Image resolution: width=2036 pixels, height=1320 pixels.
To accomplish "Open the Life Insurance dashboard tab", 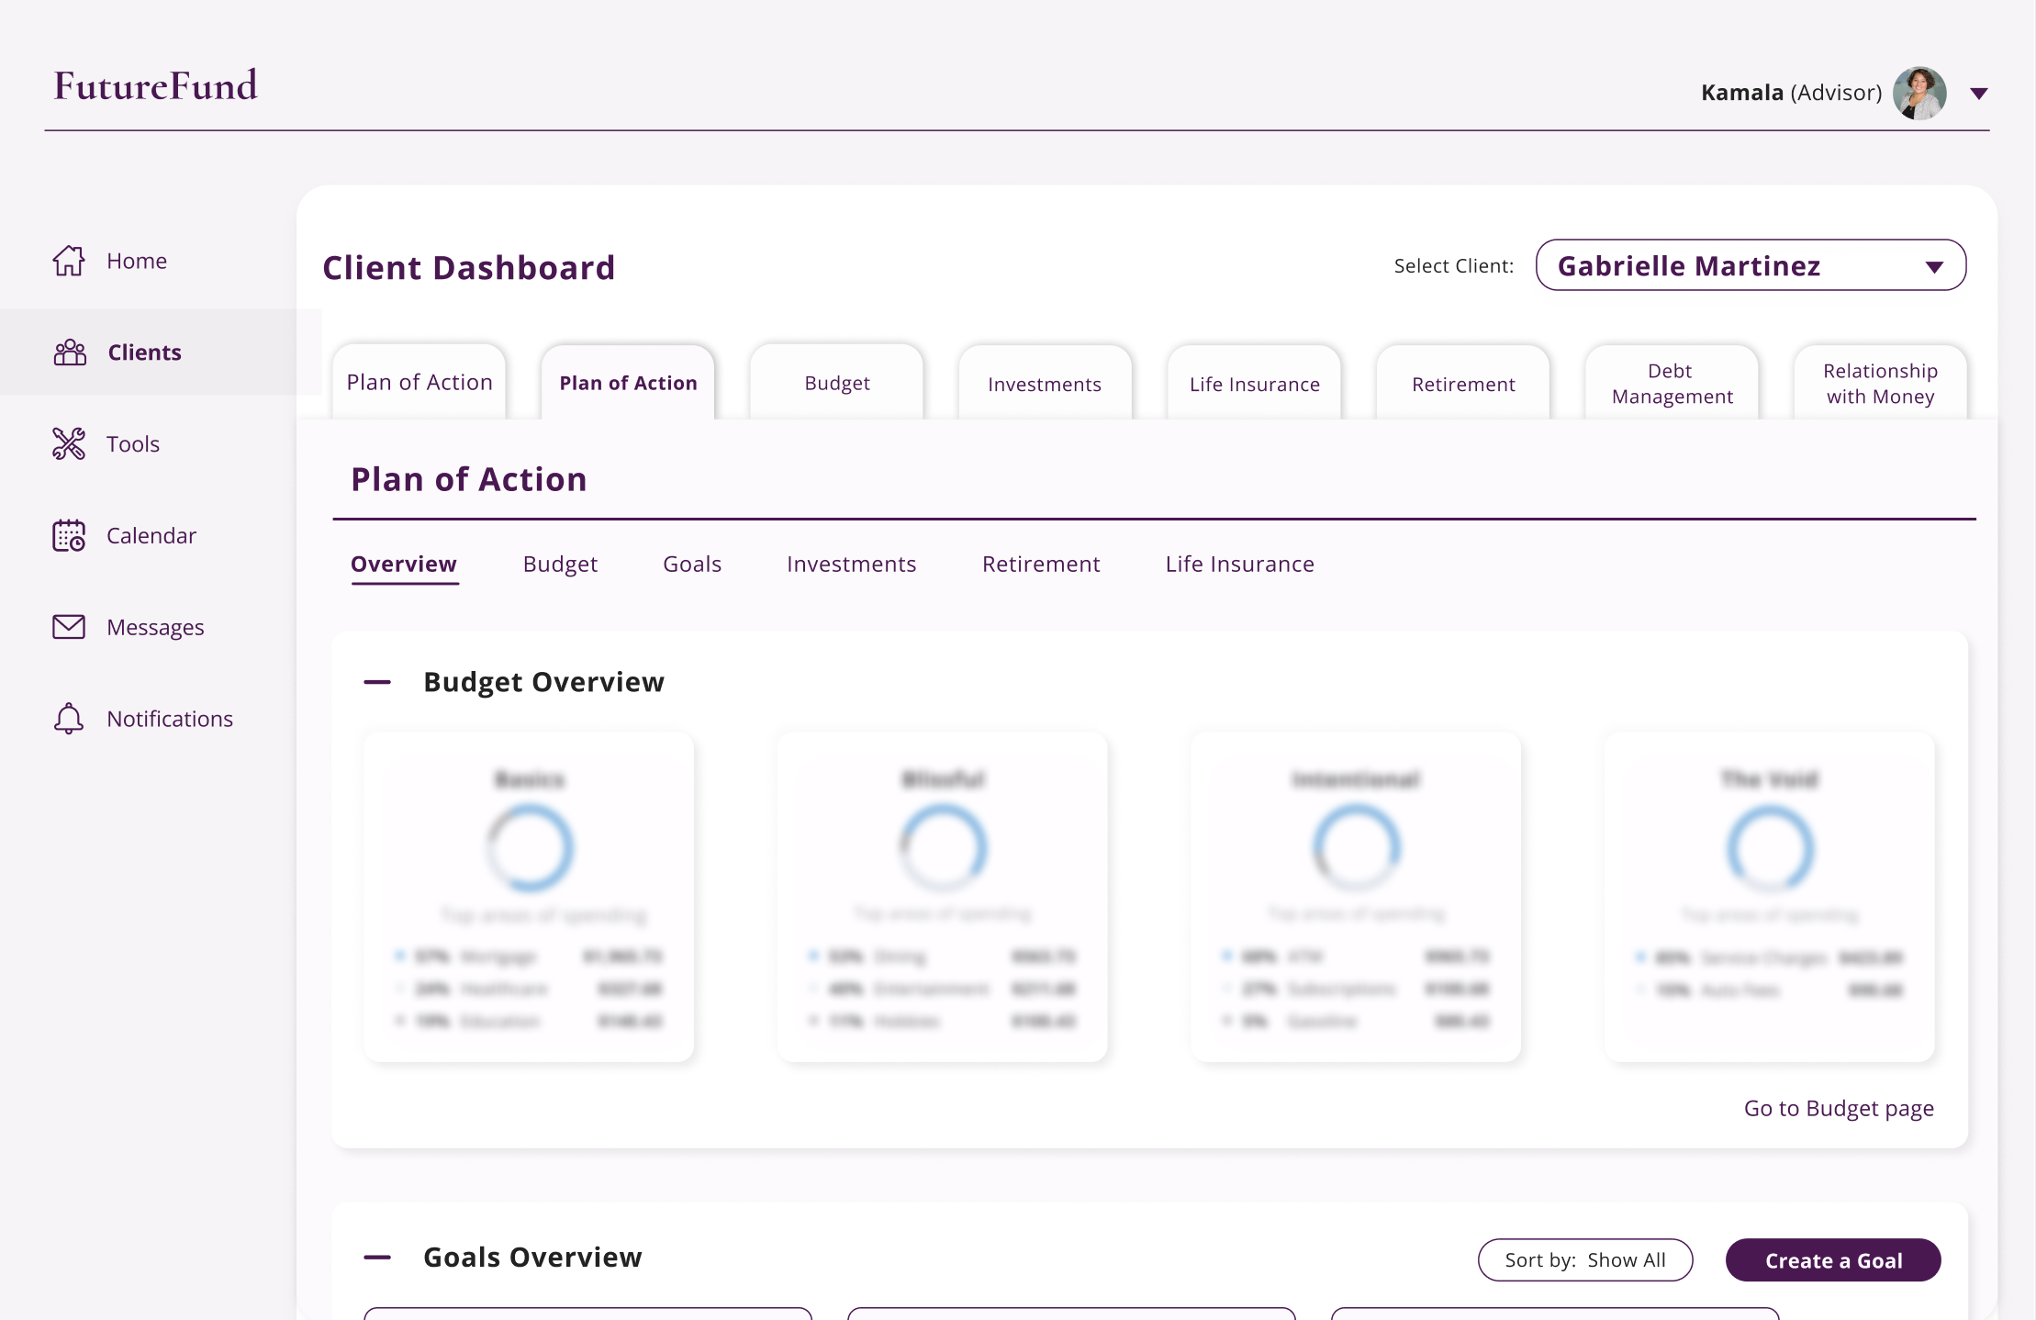I will click(x=1254, y=383).
